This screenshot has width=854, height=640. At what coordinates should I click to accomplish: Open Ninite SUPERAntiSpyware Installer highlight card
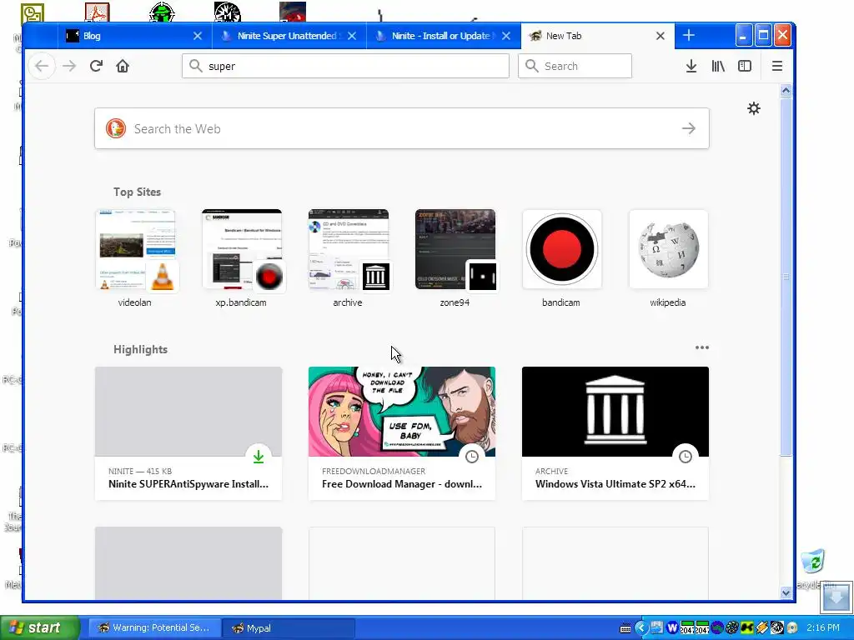pyautogui.click(x=188, y=433)
